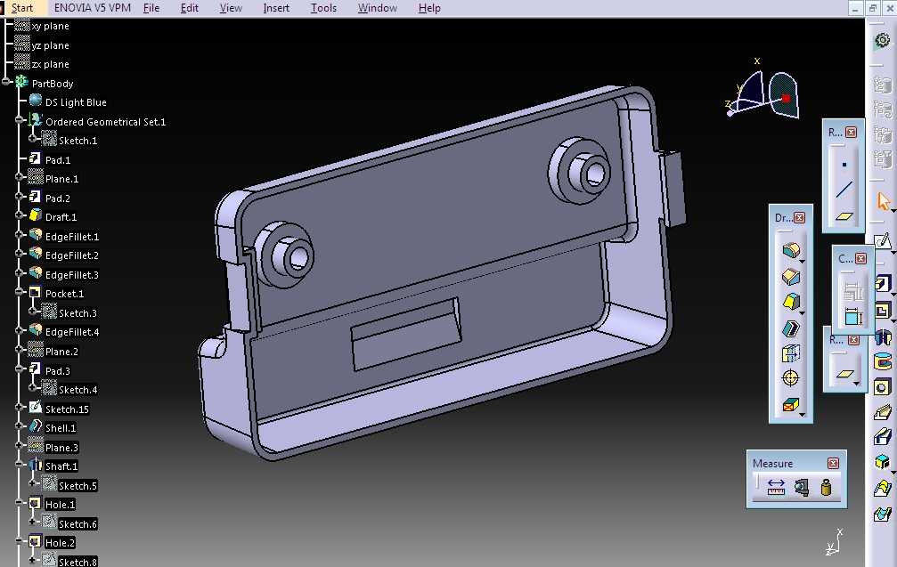Viewport: 897px width, 567px height.
Task: Select the Shell tool in Dress-Up toolbar
Action: tap(791, 328)
